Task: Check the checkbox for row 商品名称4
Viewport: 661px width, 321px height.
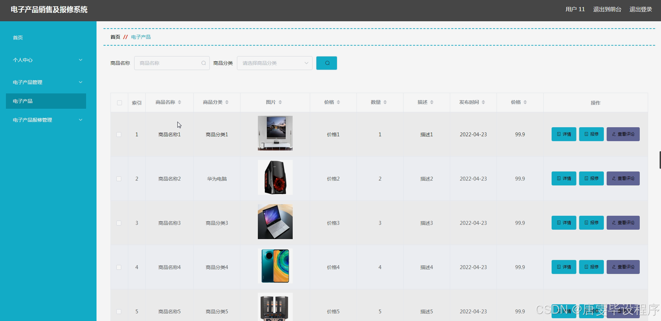Action: [x=119, y=267]
